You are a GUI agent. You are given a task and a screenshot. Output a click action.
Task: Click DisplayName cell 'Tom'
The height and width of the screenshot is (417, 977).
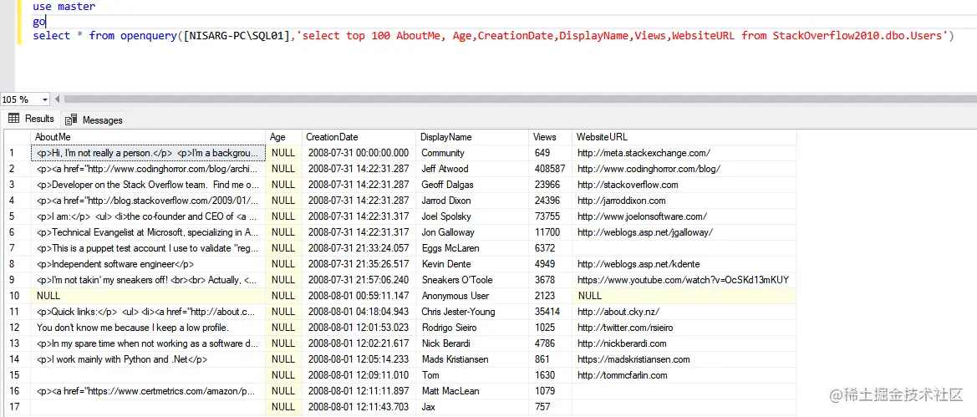473,375
